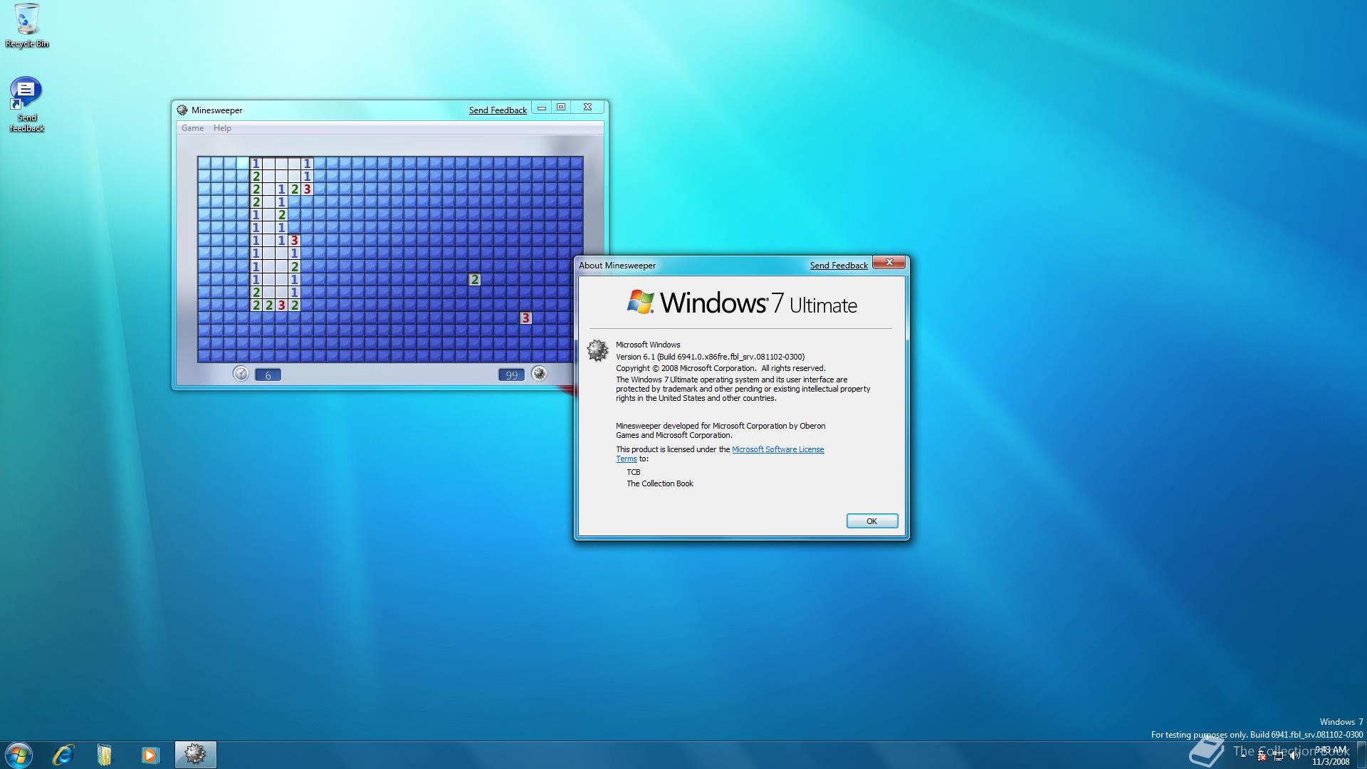This screenshot has width=1367, height=769.
Task: Click the mine icon in About dialog
Action: tap(597, 350)
